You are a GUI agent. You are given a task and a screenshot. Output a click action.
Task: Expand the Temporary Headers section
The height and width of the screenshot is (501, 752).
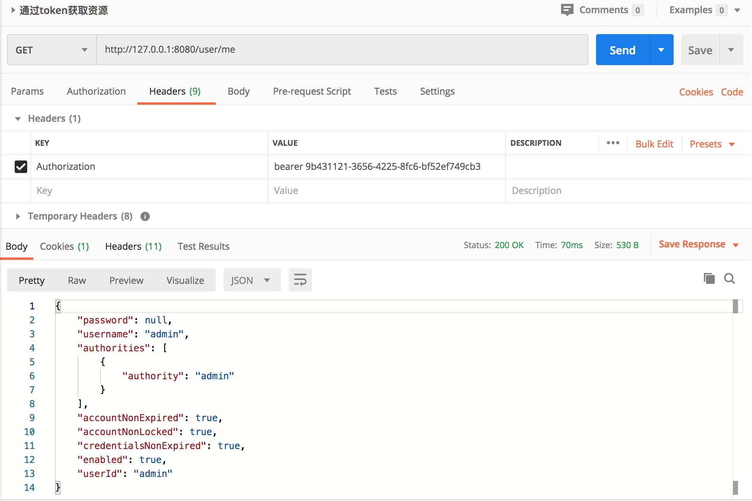(18, 216)
